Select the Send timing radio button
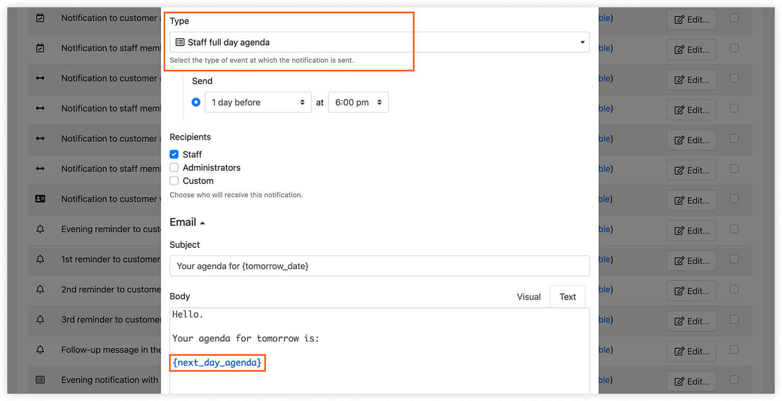The image size is (782, 401). pos(196,102)
